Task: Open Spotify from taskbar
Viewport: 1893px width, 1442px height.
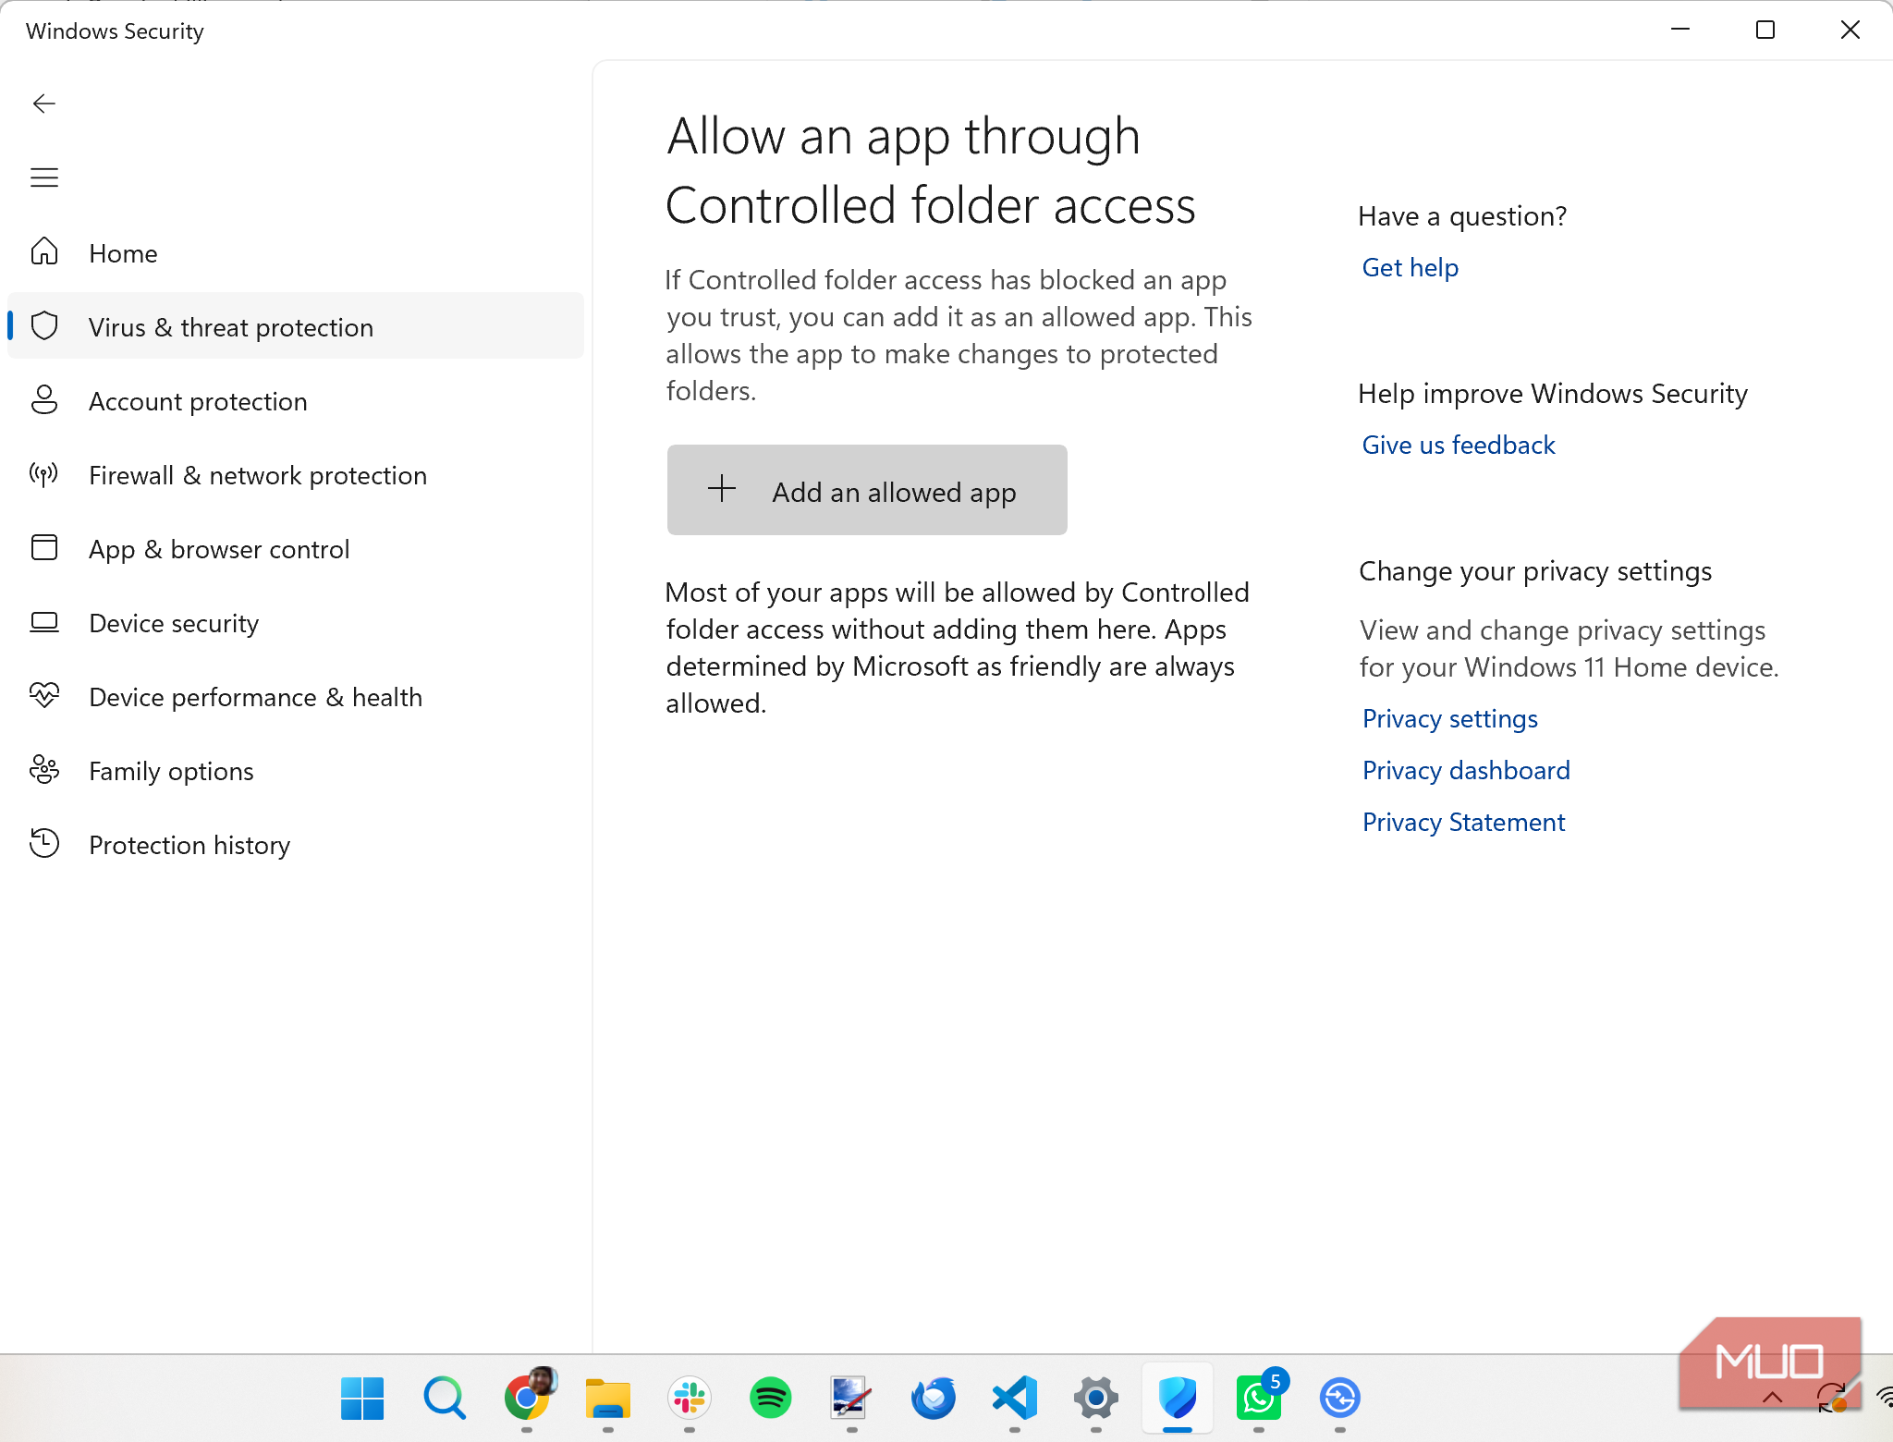Action: [x=771, y=1398]
